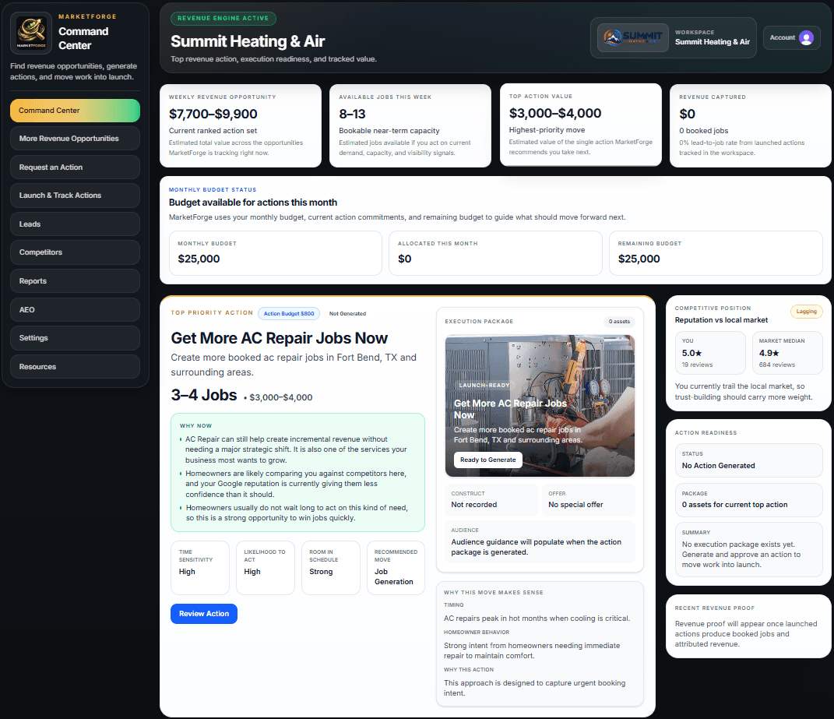834x719 pixels.
Task: Click the Timing rationale text about AC repairs
Action: point(537,619)
